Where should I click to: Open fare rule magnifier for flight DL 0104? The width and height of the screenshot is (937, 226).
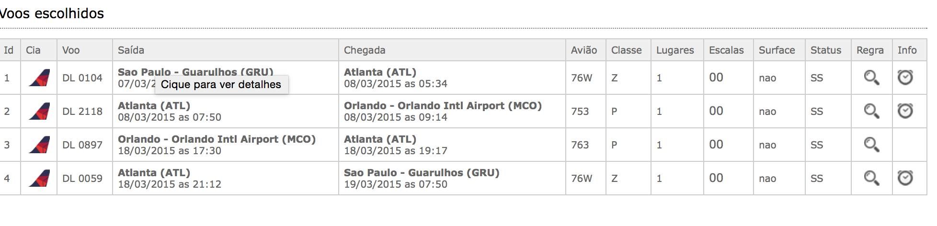871,78
